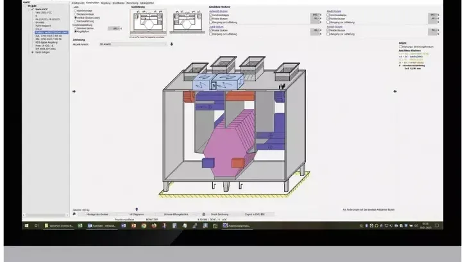Switch to the Konstruktion tab

(92, 3)
